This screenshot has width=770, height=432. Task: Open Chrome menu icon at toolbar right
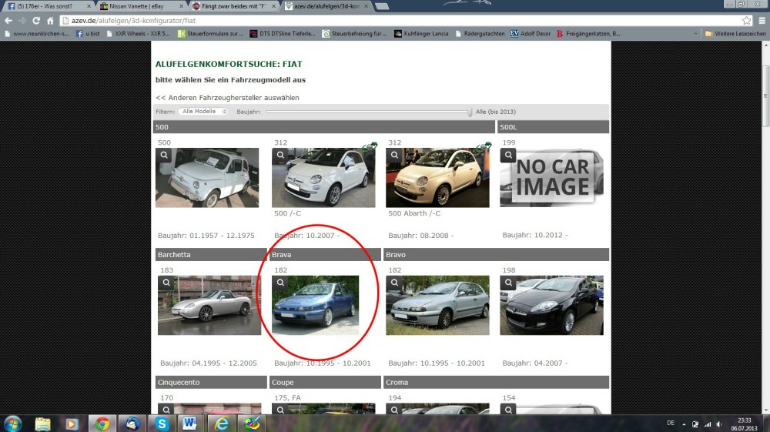pos(760,21)
